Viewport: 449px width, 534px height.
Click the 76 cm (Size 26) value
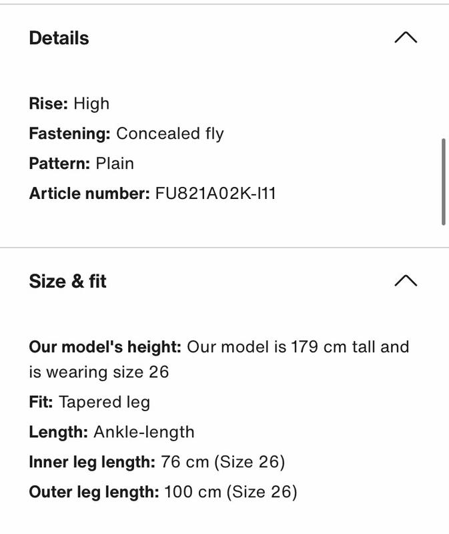(x=223, y=462)
